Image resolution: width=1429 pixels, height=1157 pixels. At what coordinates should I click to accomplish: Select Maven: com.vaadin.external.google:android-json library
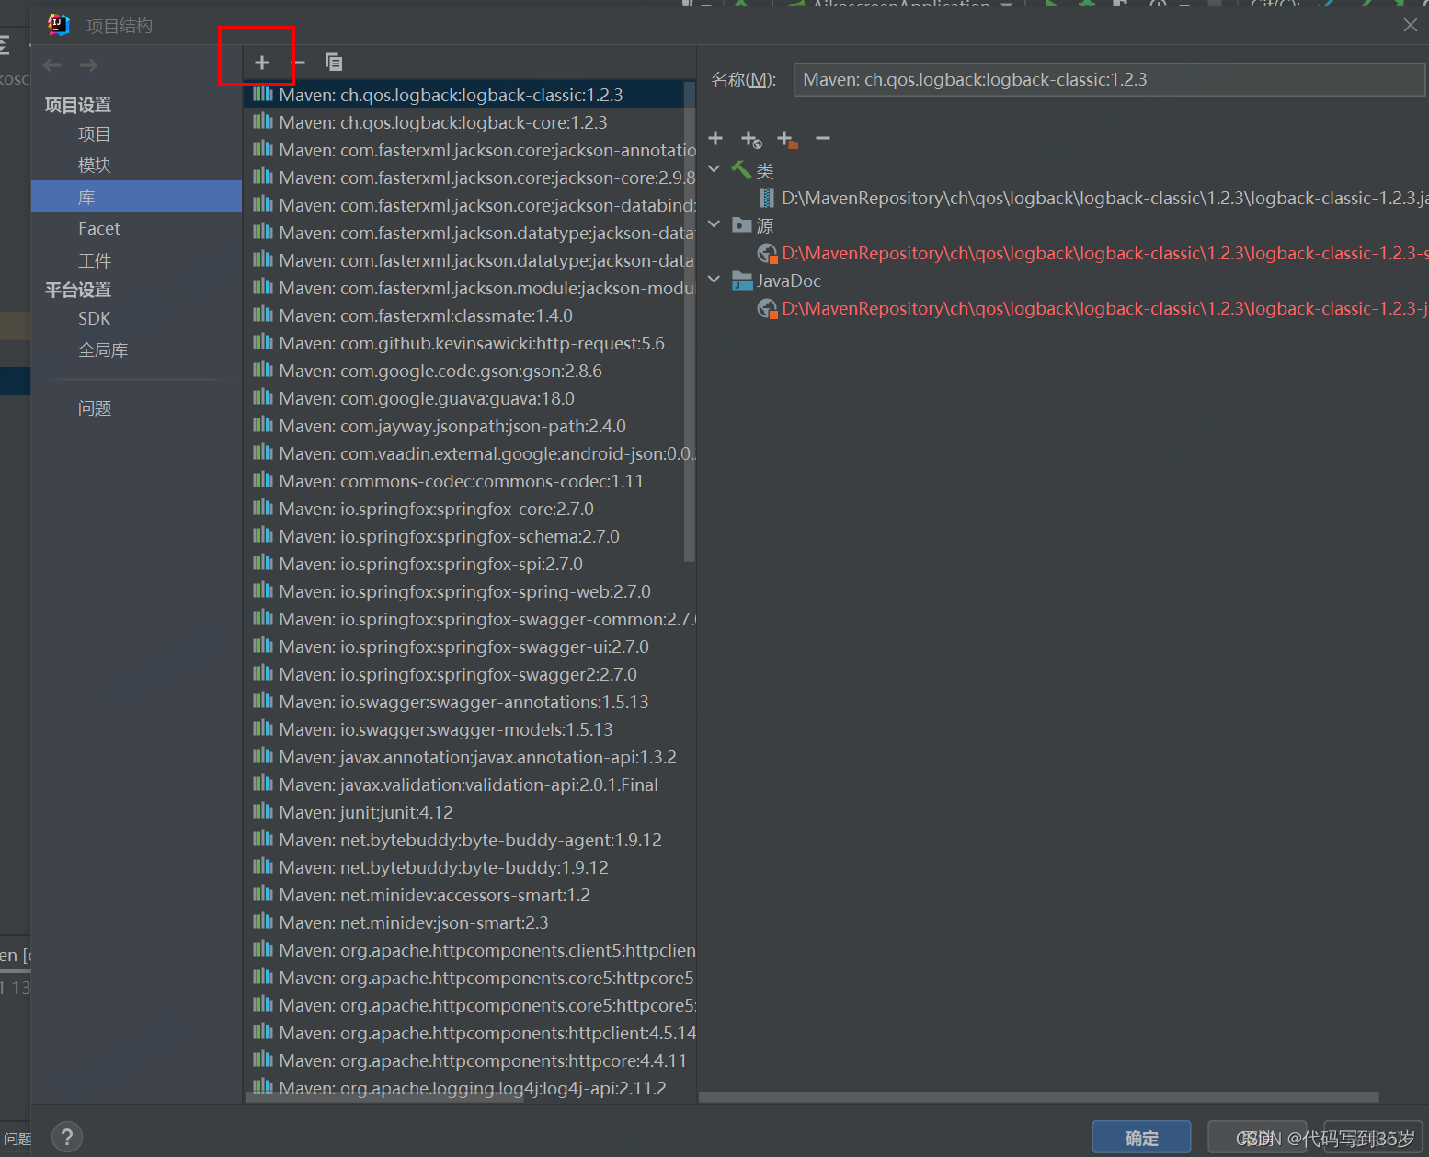(469, 453)
